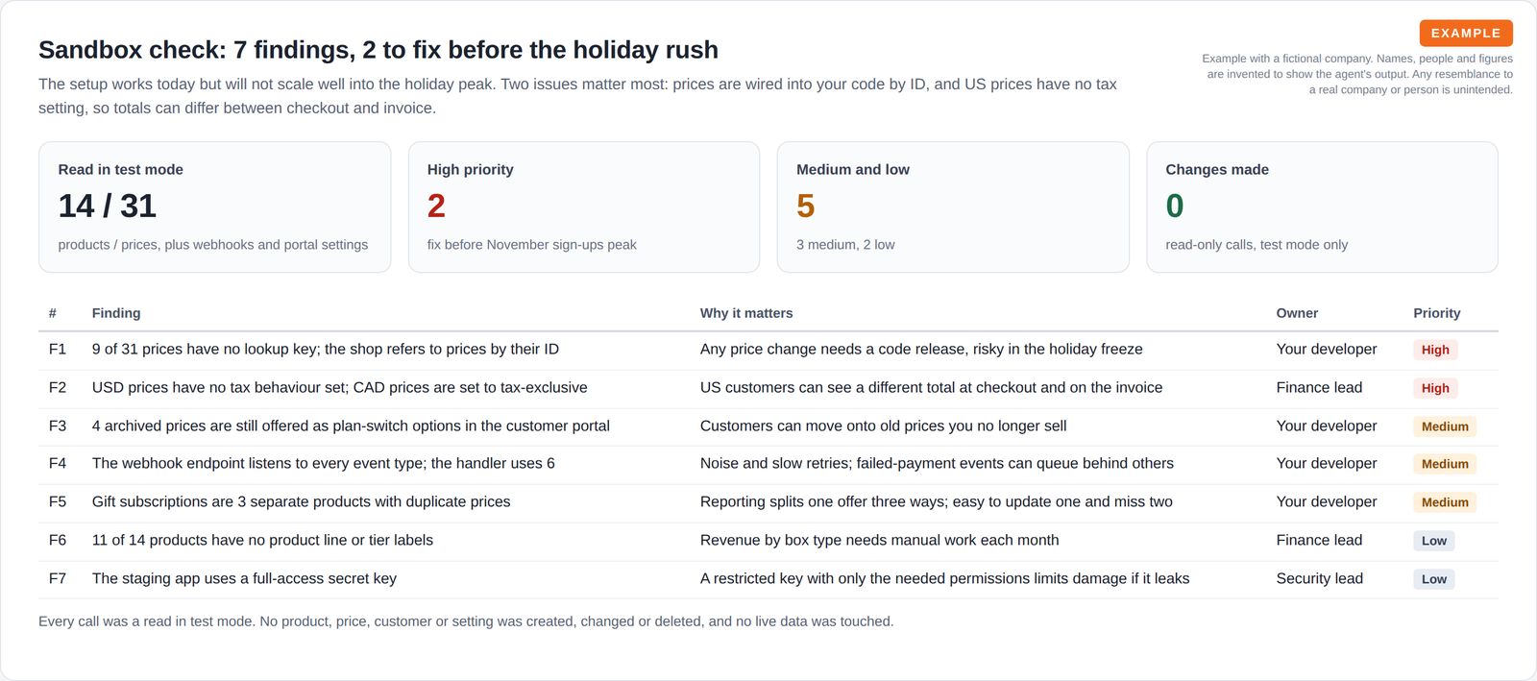Click the Low badge for the secret key finding
The height and width of the screenshot is (681, 1537).
pyautogui.click(x=1433, y=579)
